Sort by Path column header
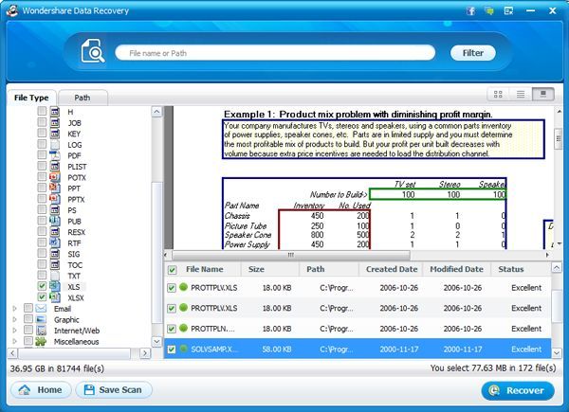The height and width of the screenshot is (412, 569). click(316, 269)
